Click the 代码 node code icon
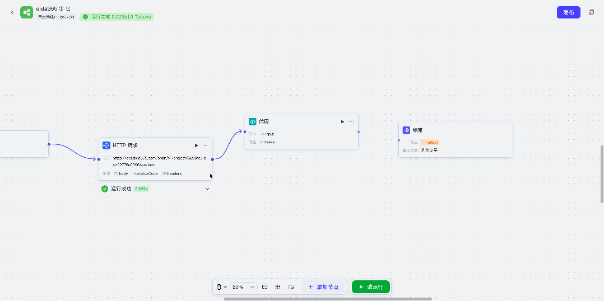604x301 pixels. [252, 121]
